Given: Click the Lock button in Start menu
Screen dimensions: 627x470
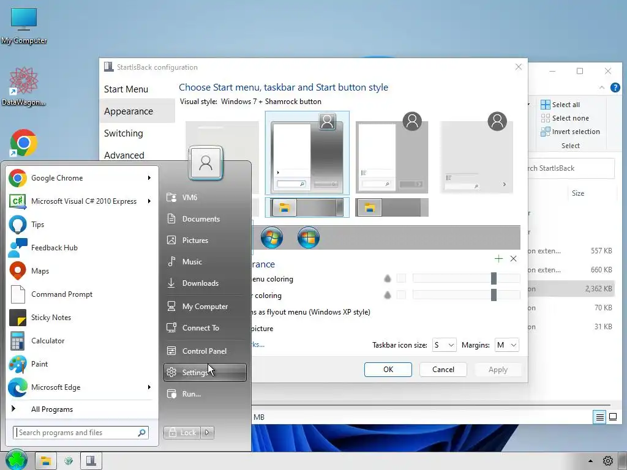Looking at the screenshot, I should click(181, 433).
